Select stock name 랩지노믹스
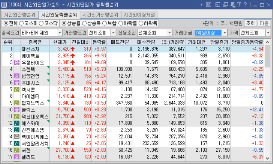 [33, 103]
